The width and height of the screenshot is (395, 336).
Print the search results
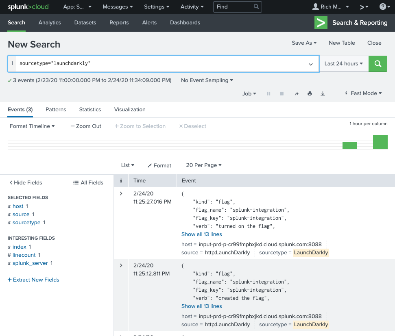(310, 93)
